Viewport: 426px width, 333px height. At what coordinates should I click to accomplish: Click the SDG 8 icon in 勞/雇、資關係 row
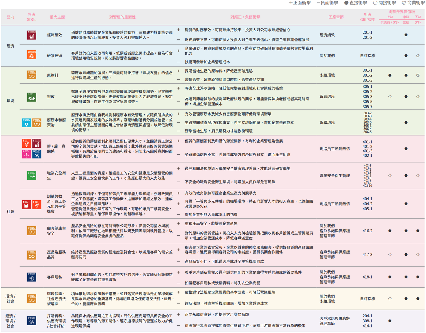[37, 144]
